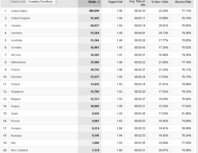
Task: Sort table by Bounce Rate header
Action: point(183,2)
